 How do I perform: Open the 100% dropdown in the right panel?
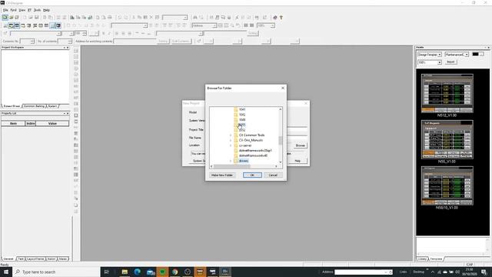click(439, 62)
